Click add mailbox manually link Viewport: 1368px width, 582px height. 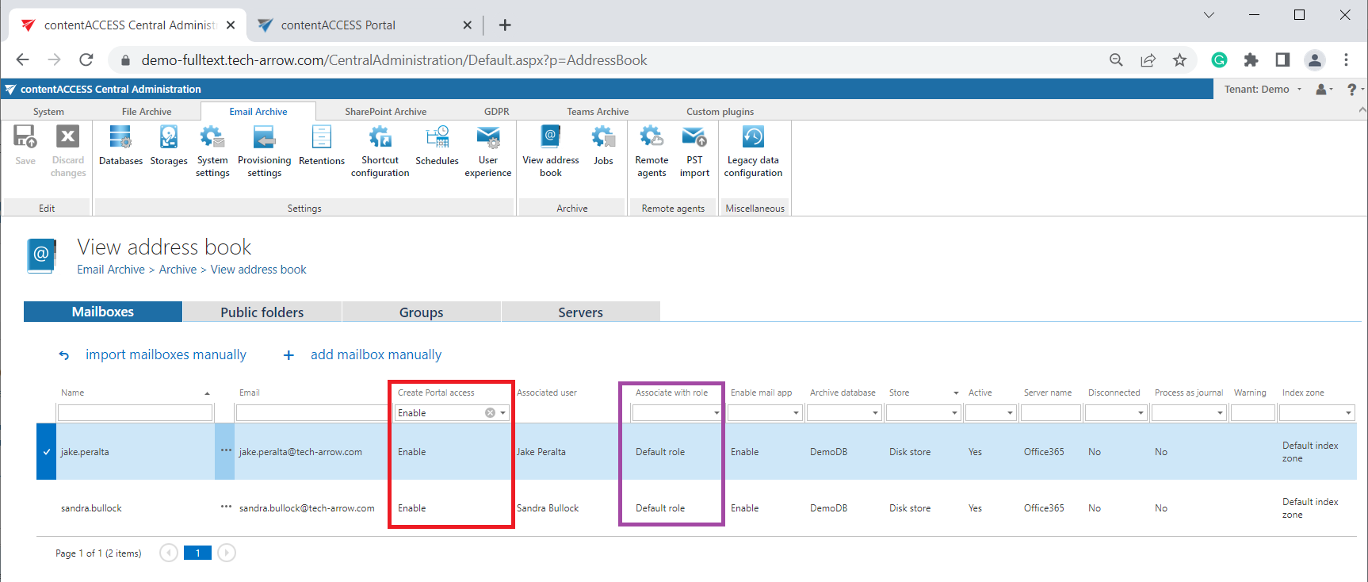pos(376,355)
